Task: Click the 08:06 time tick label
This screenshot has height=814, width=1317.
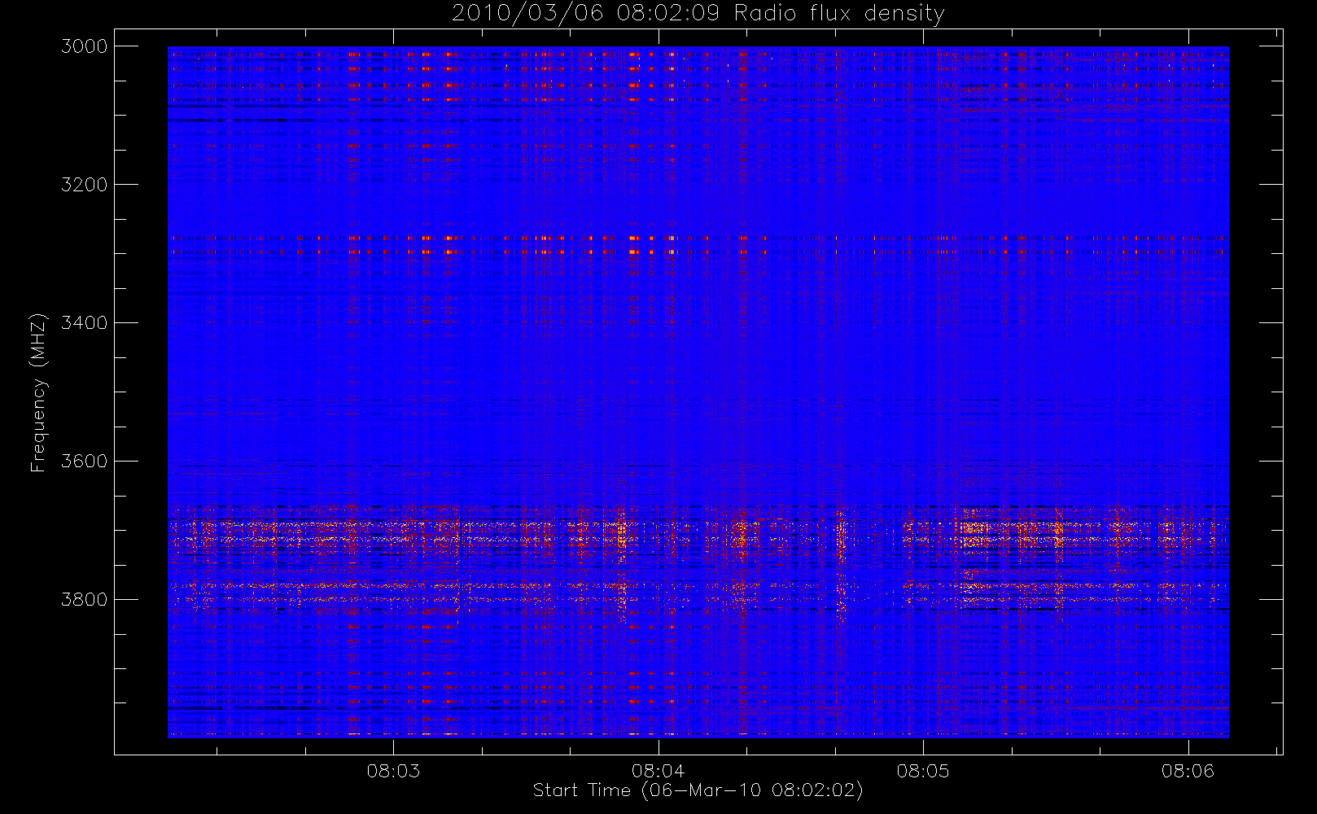Action: click(1188, 771)
